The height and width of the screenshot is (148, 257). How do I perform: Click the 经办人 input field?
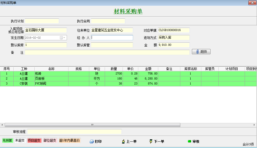[x=112, y=38]
